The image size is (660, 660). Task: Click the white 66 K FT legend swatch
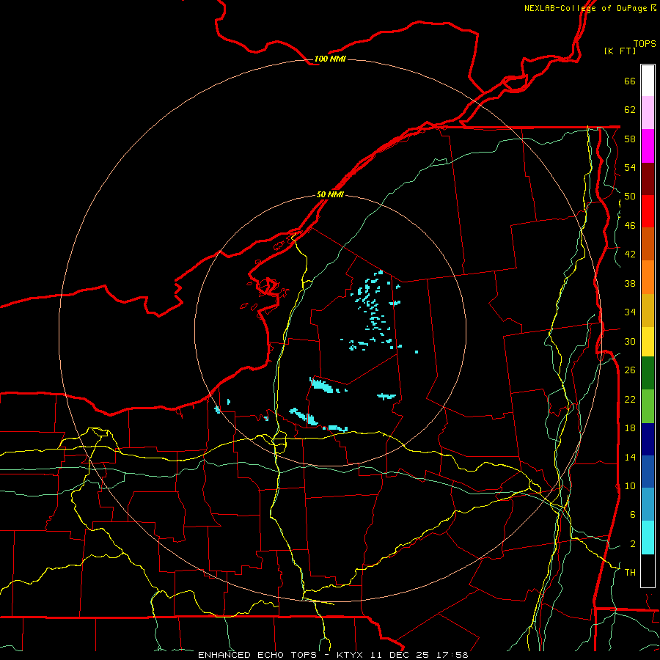tap(648, 81)
